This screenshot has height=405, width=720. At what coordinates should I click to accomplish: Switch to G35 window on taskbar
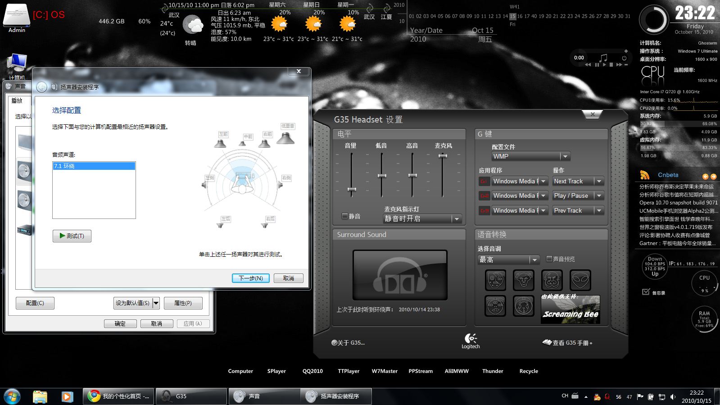tap(191, 396)
